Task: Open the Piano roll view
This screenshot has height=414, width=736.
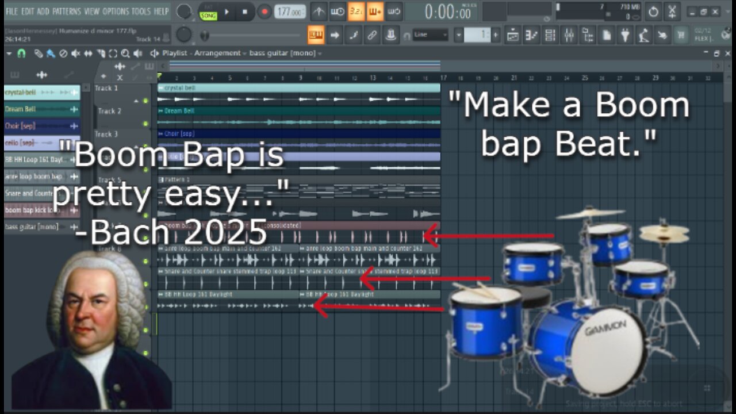Action: point(532,36)
